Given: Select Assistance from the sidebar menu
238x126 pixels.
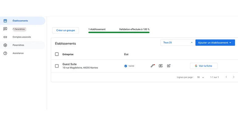Looking at the screenshot, I should coord(18,53).
